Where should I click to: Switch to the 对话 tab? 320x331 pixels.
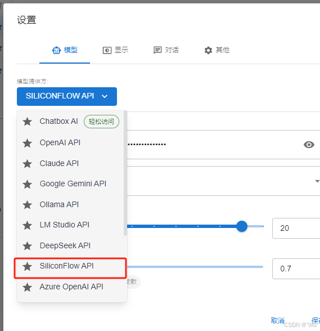point(166,51)
